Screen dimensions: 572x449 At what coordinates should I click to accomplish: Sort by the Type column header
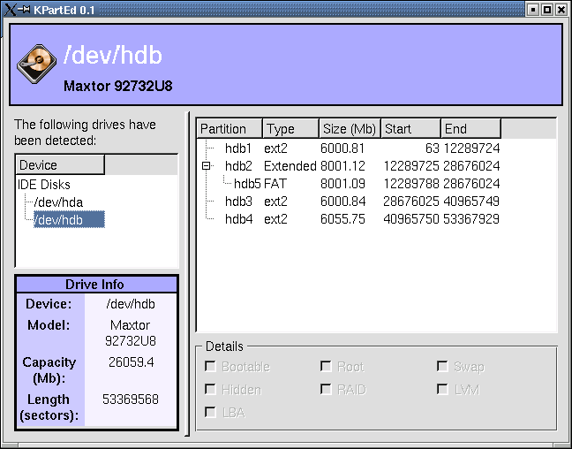click(290, 128)
